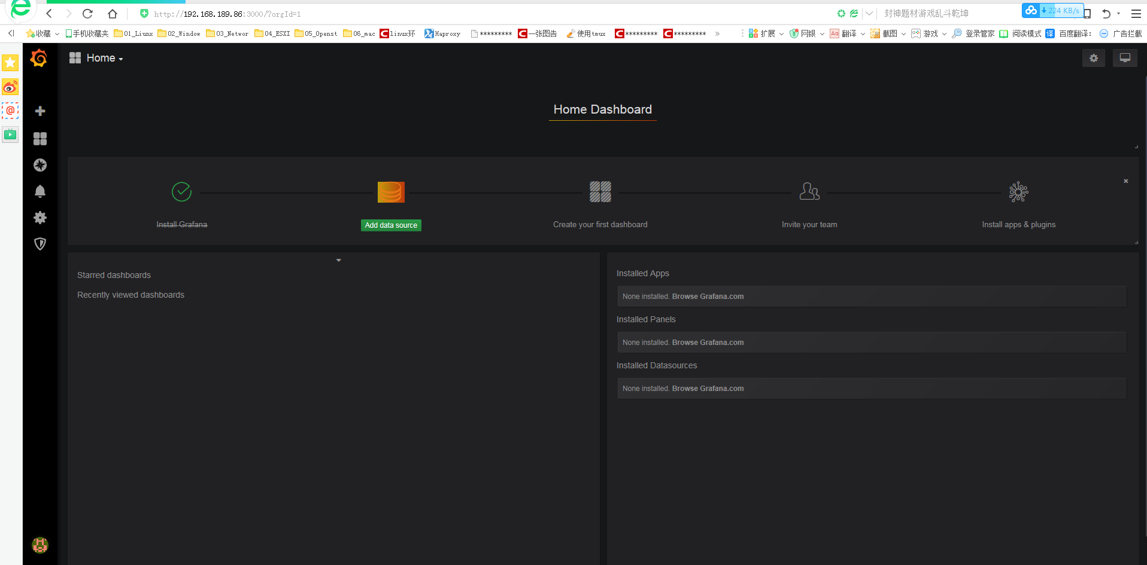Dismiss the getting started panel with X
1147x565 pixels.
(1126, 181)
